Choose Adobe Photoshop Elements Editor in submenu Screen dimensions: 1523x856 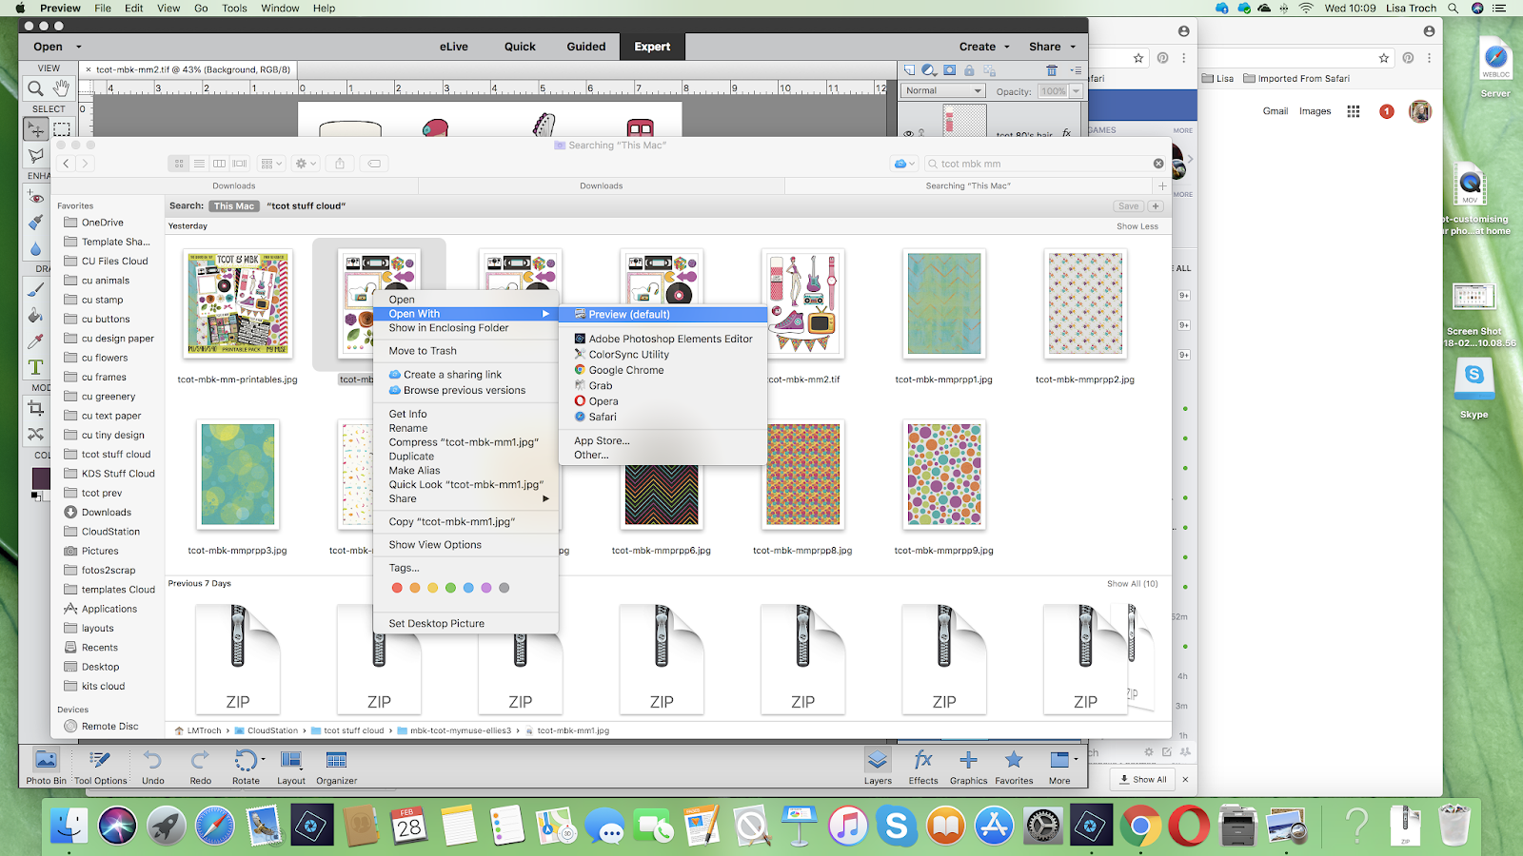663,339
